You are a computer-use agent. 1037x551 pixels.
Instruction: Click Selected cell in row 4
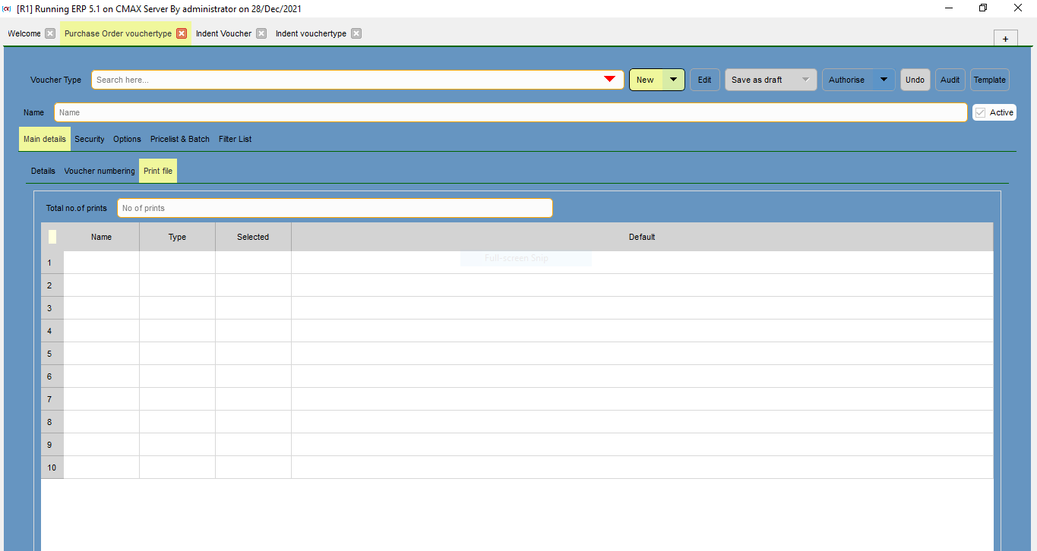tap(254, 331)
